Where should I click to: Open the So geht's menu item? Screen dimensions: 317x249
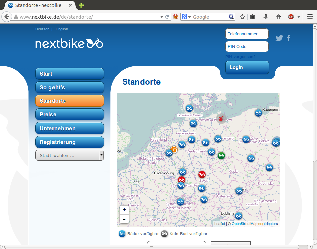[x=70, y=87]
